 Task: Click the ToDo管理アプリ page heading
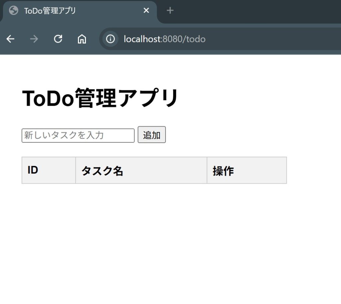(x=100, y=98)
